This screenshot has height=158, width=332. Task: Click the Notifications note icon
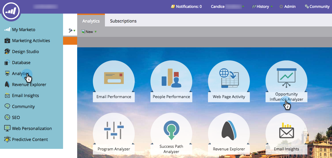173,7
